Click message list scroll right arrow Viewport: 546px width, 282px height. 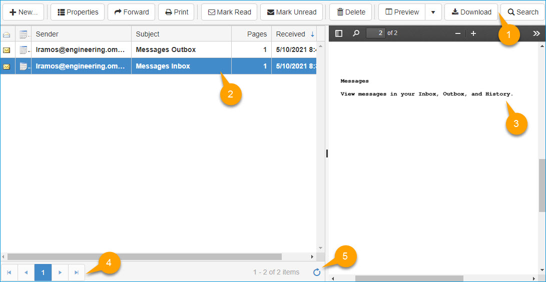[312, 256]
